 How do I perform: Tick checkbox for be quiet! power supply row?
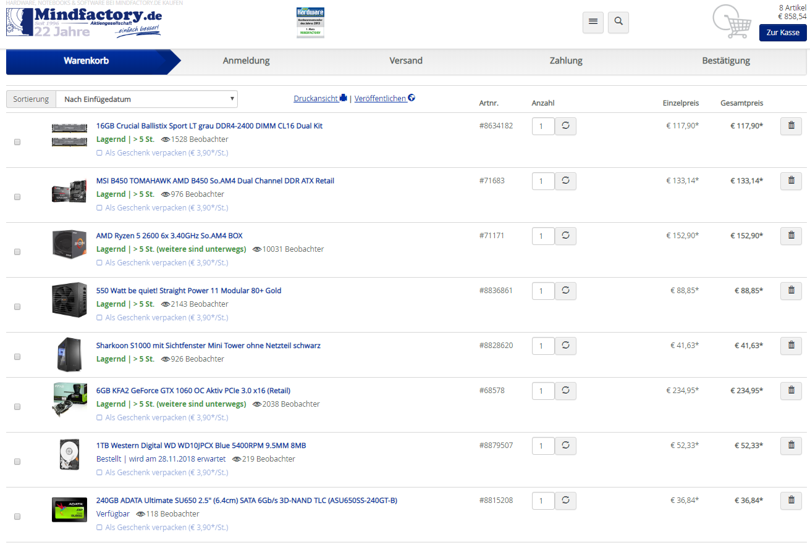click(17, 307)
